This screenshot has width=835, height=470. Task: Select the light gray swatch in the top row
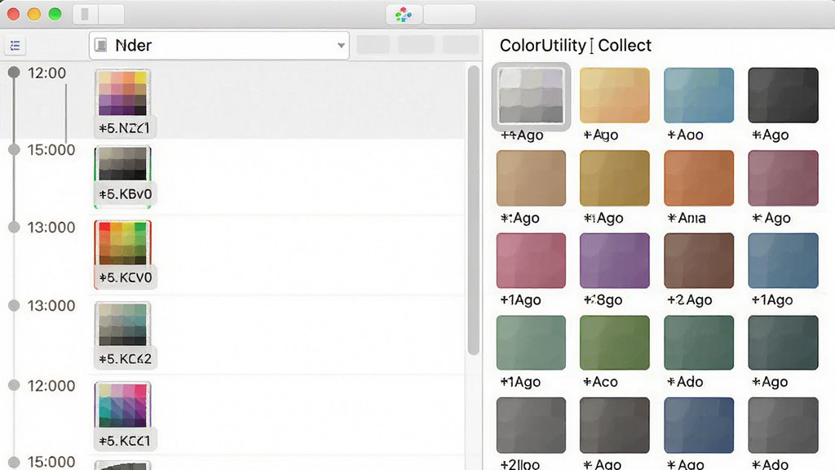coord(531,96)
